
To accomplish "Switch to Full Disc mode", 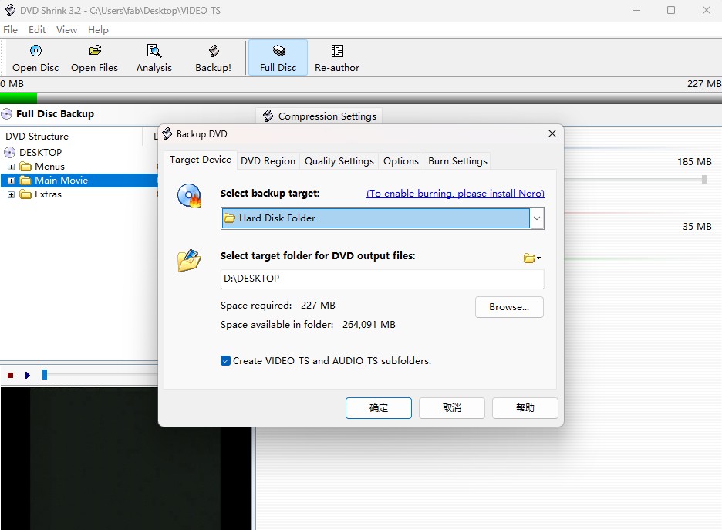I will 277,57.
